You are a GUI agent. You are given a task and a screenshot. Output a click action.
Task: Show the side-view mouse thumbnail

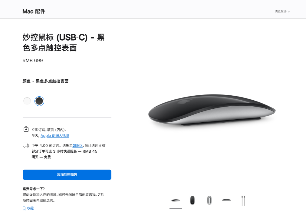[x=176, y=200]
